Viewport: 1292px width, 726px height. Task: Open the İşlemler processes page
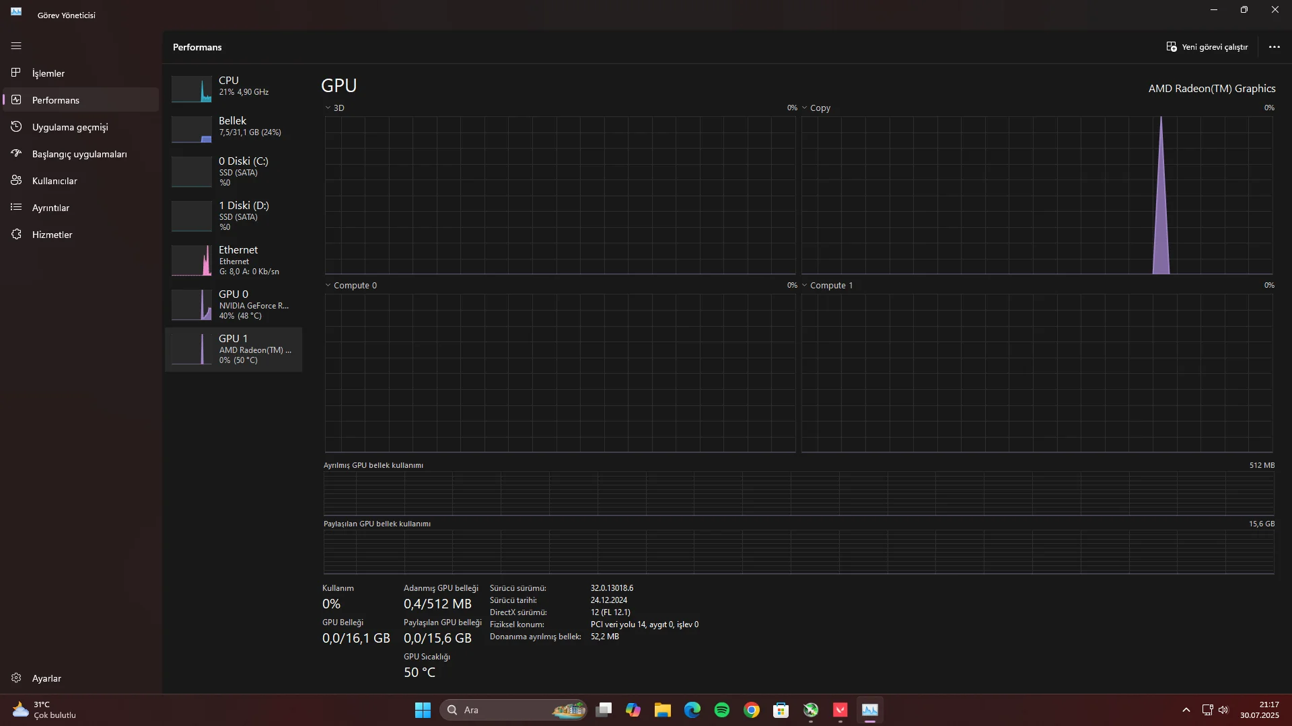pyautogui.click(x=48, y=73)
